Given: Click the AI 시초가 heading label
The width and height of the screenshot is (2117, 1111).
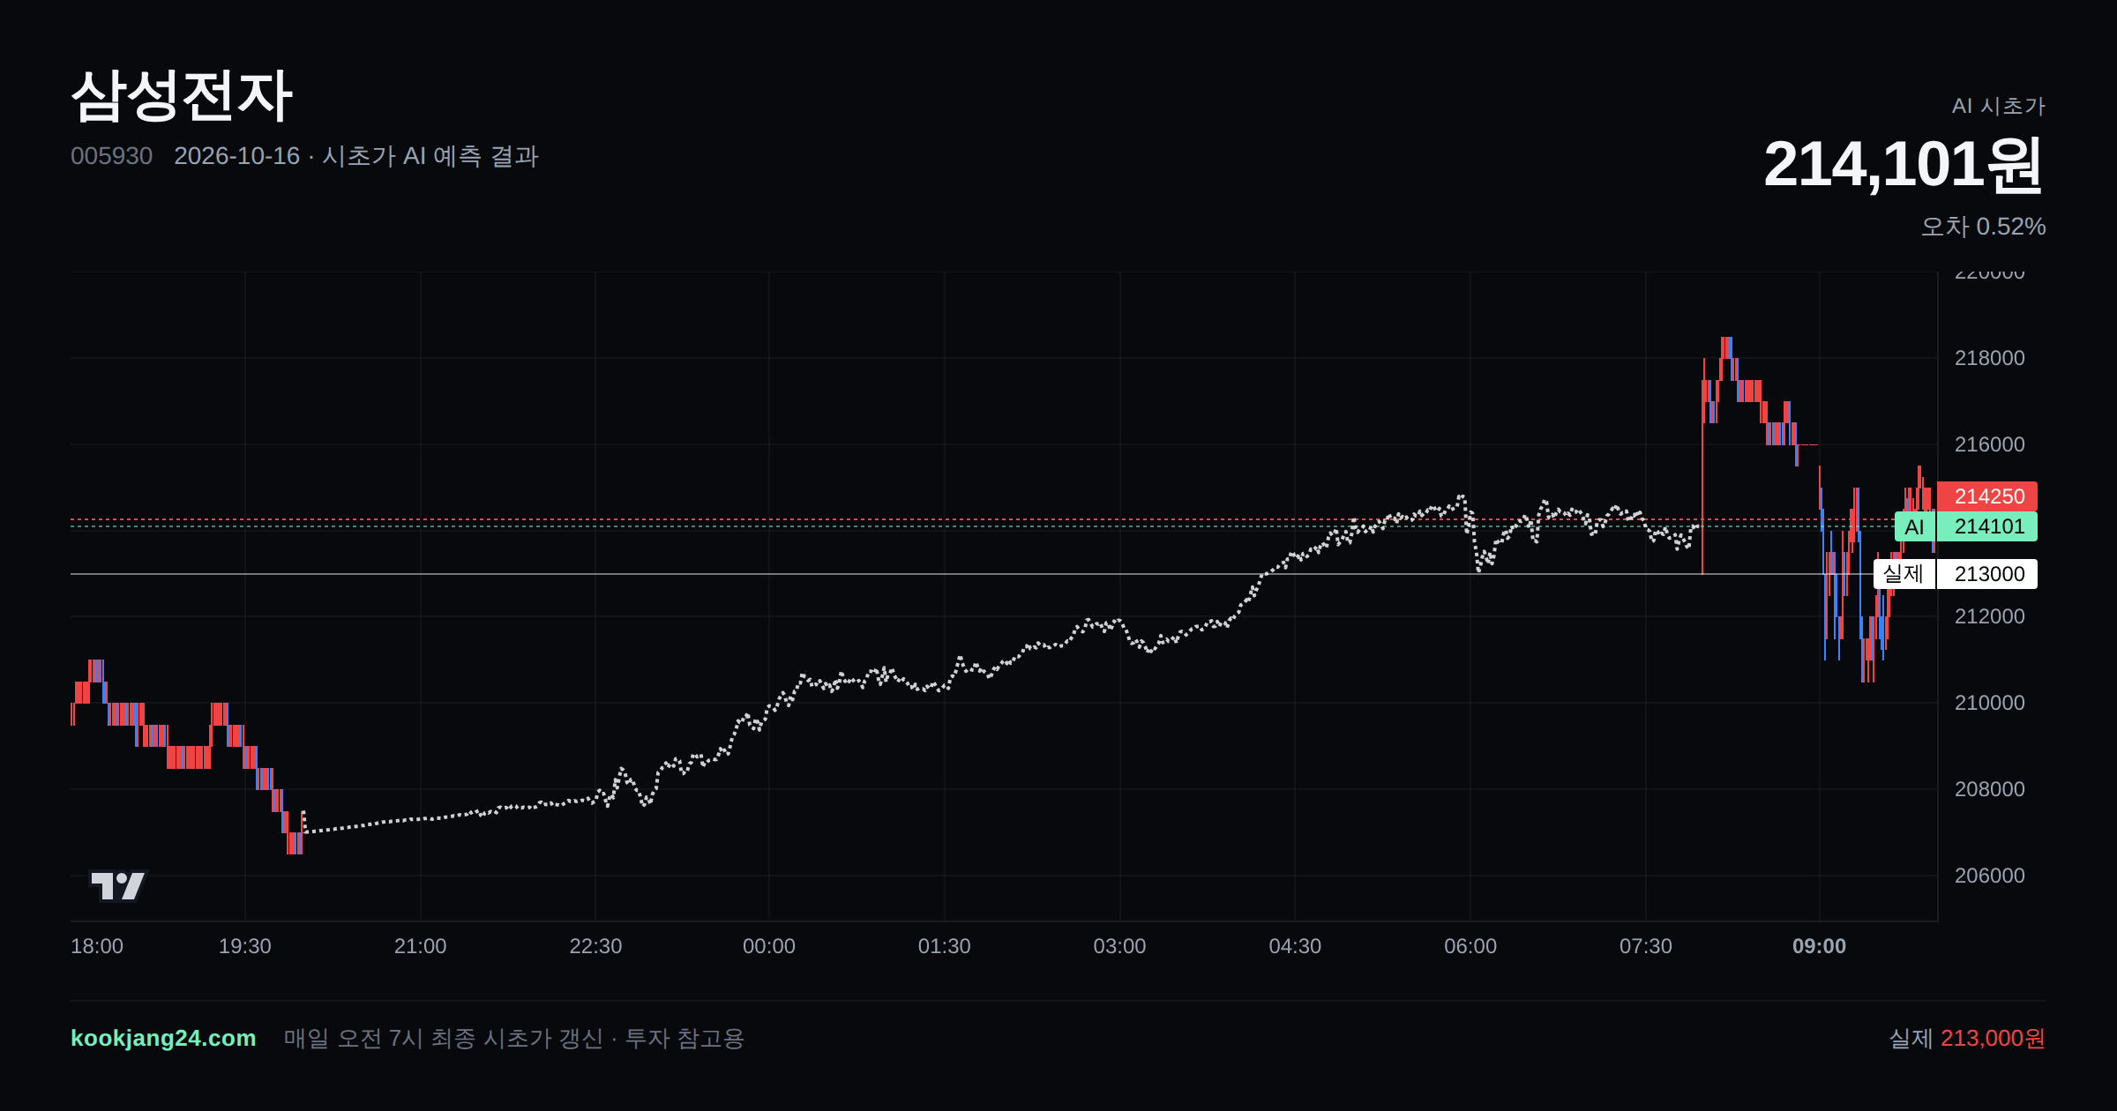Looking at the screenshot, I should click(1998, 106).
